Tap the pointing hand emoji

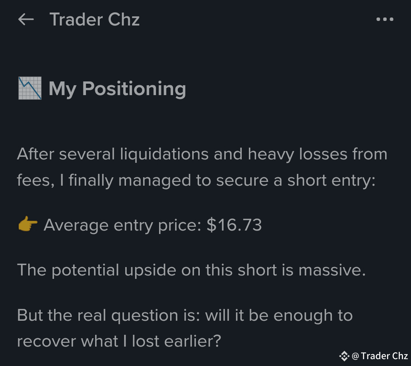28,224
